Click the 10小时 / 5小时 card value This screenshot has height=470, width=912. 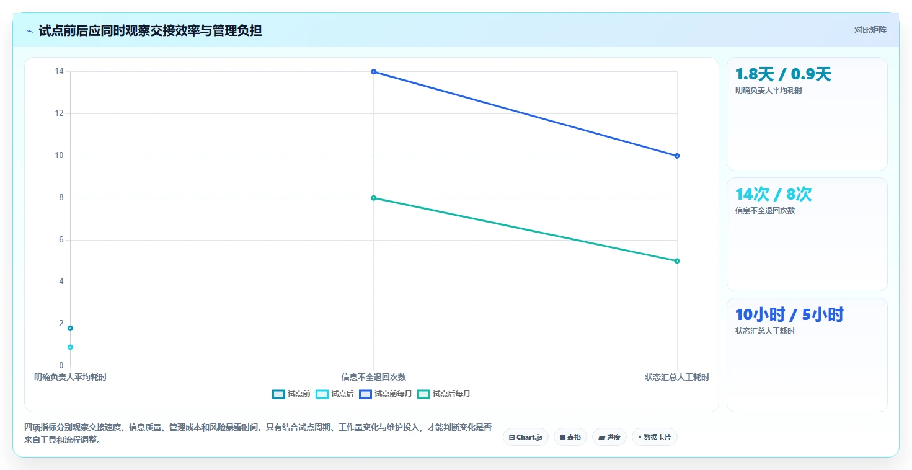click(789, 315)
